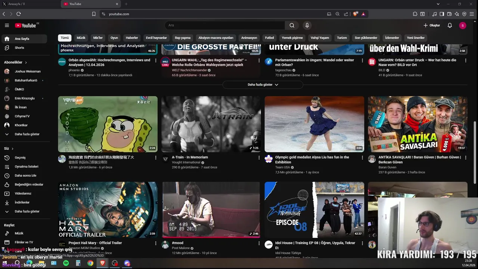Open Leo AI sparkle icon
The height and width of the screenshot is (269, 478).
[457, 14]
